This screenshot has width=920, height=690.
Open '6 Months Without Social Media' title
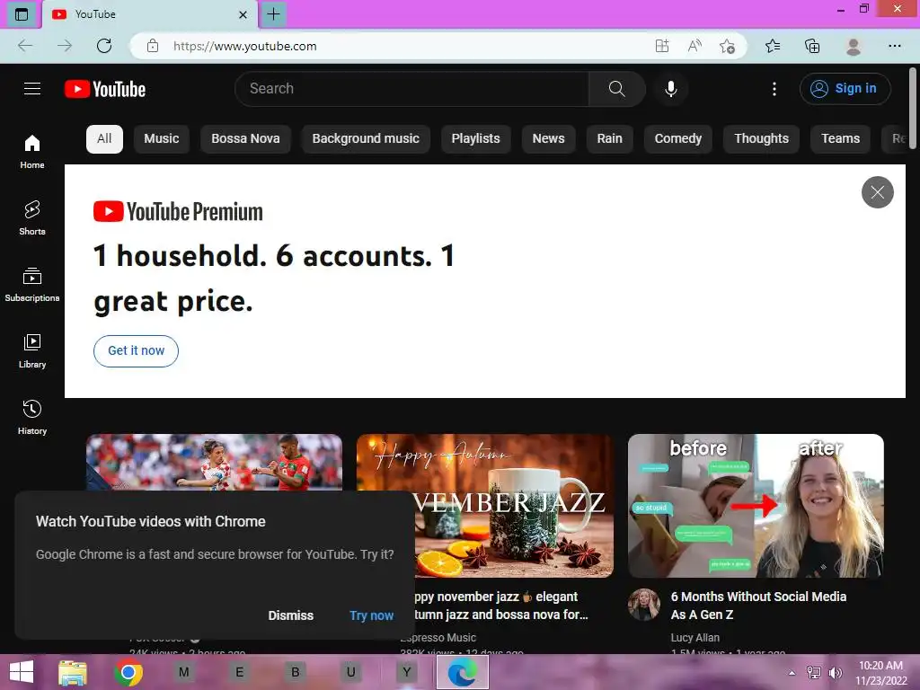[758, 606]
